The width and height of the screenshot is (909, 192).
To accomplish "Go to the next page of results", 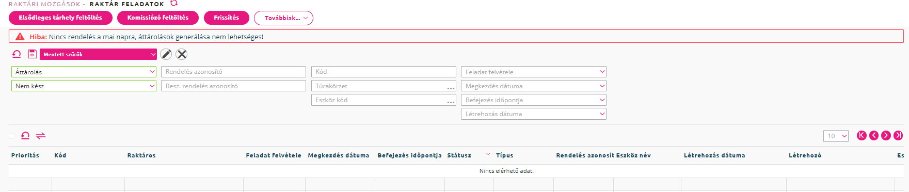I will click(x=886, y=135).
